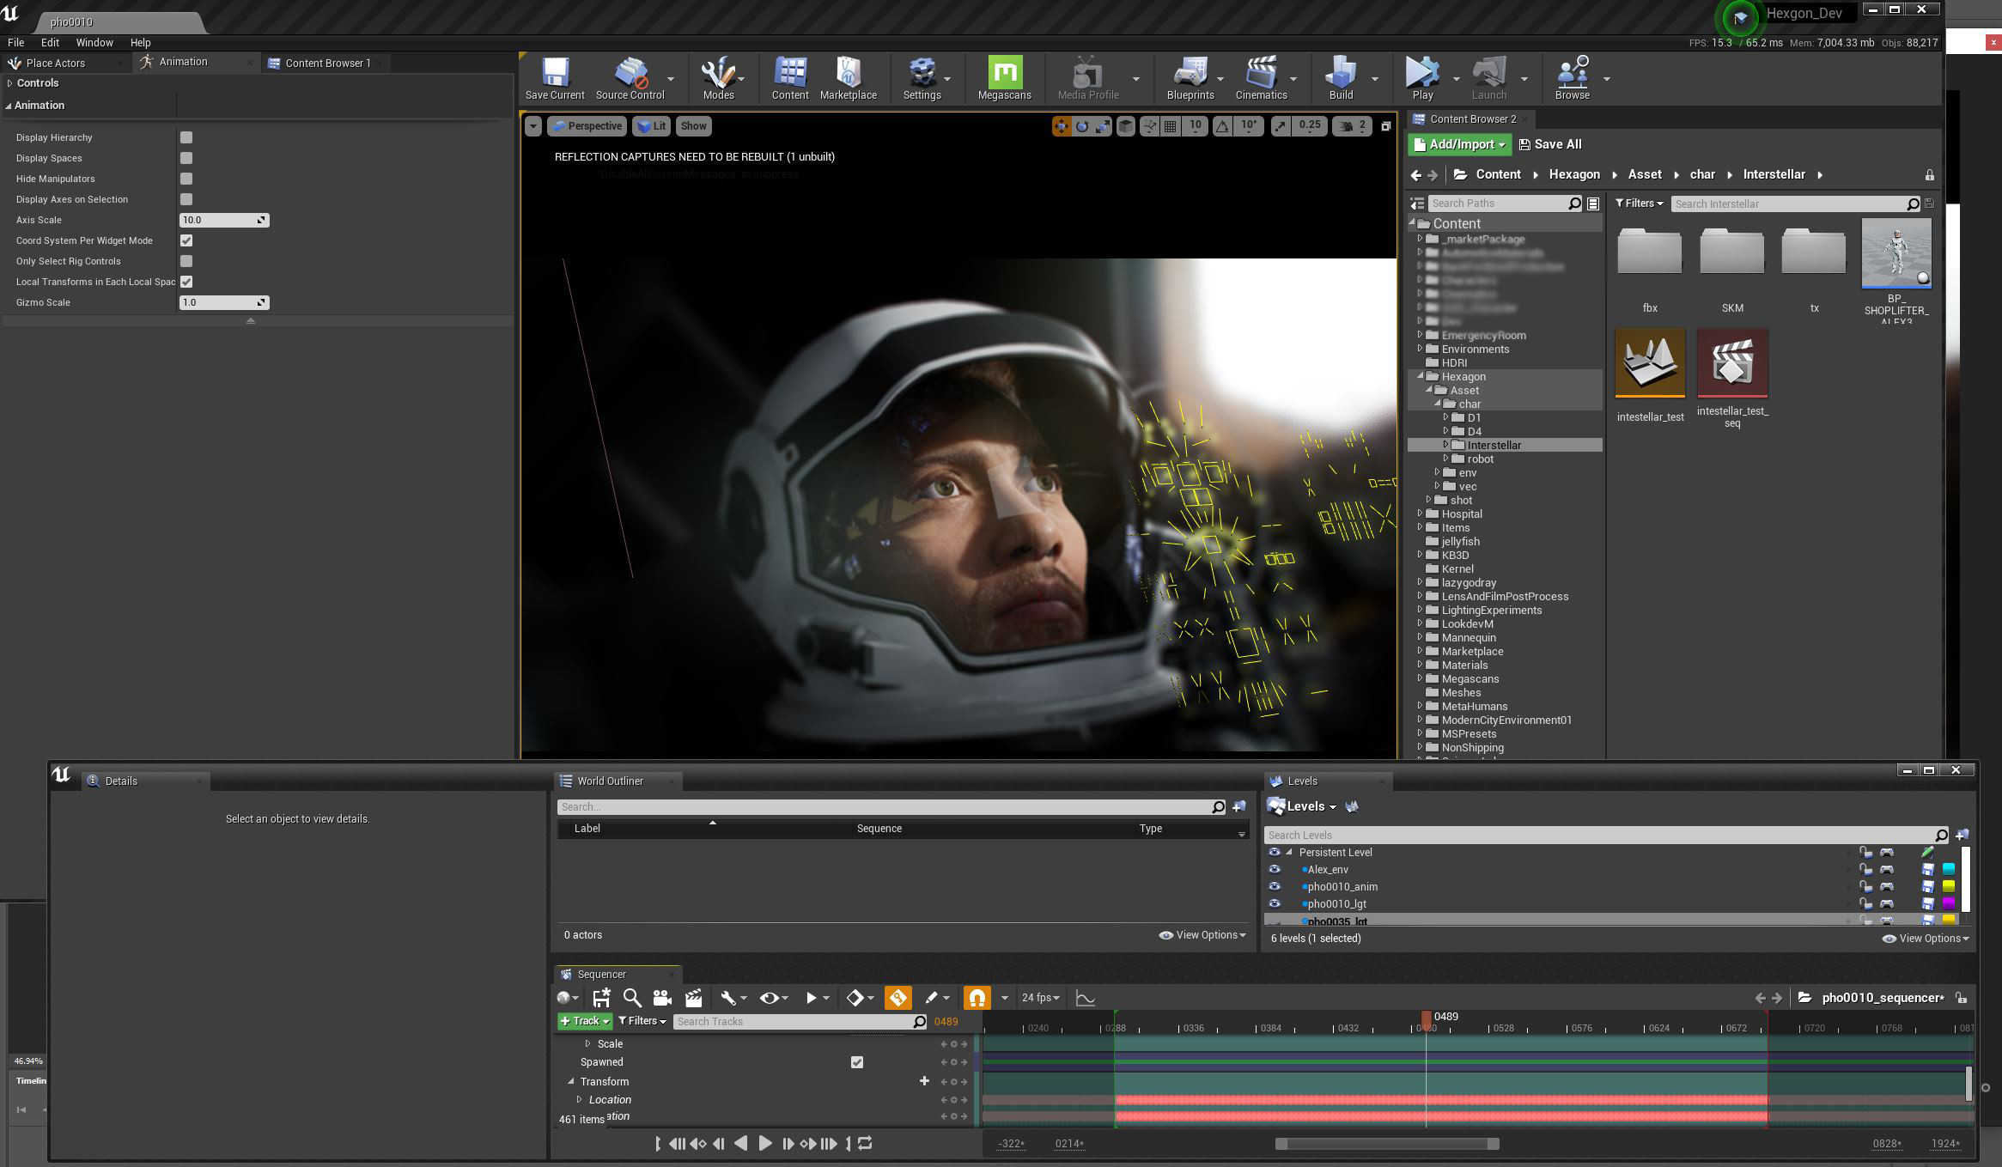Screen dimensions: 2002x1167
Task: Click the Perspective viewport button
Action: tap(587, 126)
